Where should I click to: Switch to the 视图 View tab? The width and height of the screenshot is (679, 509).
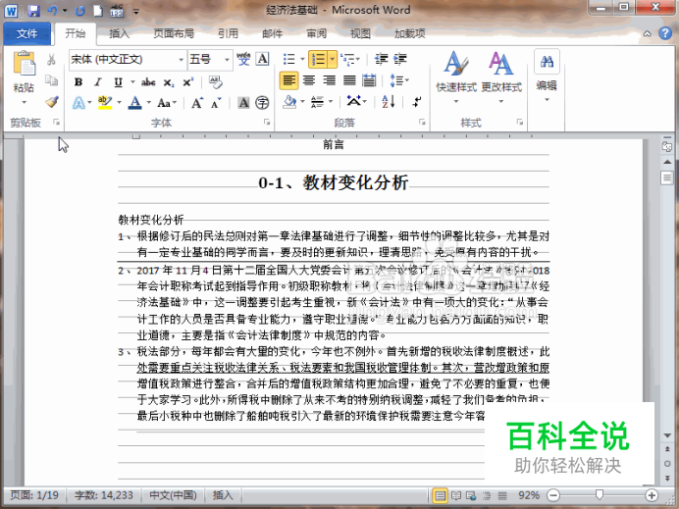tap(360, 33)
